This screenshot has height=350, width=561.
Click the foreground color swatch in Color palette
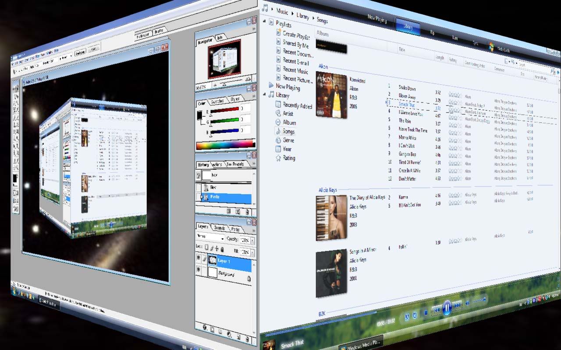click(x=200, y=115)
